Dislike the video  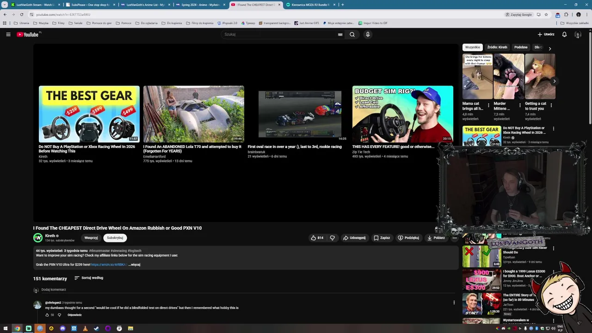pos(332,238)
